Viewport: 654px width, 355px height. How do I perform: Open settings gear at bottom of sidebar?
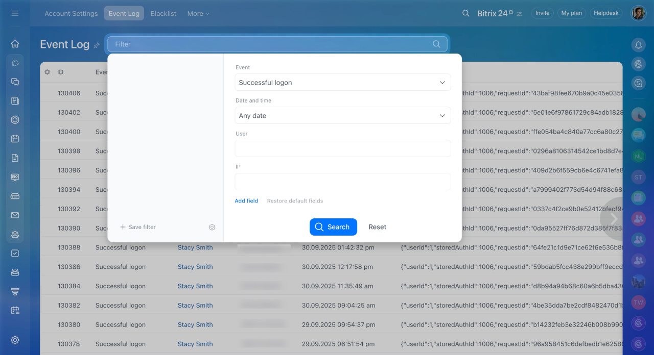[x=15, y=340]
